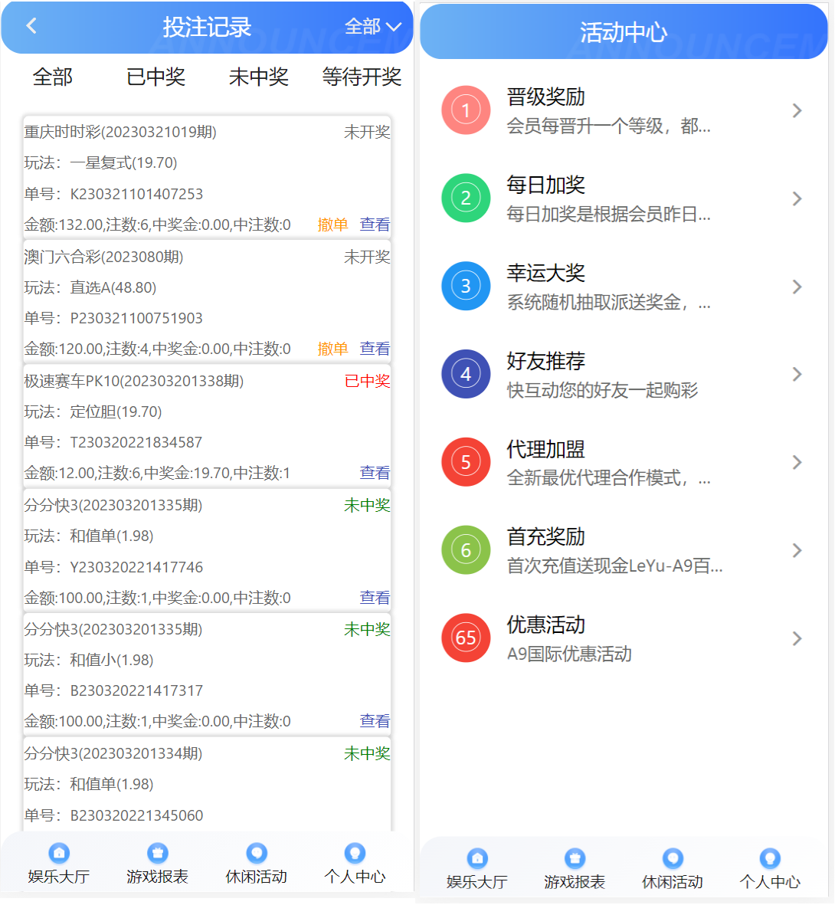Switch to the 已中奖 tab
Viewport: 835px width, 905px height.
(156, 77)
